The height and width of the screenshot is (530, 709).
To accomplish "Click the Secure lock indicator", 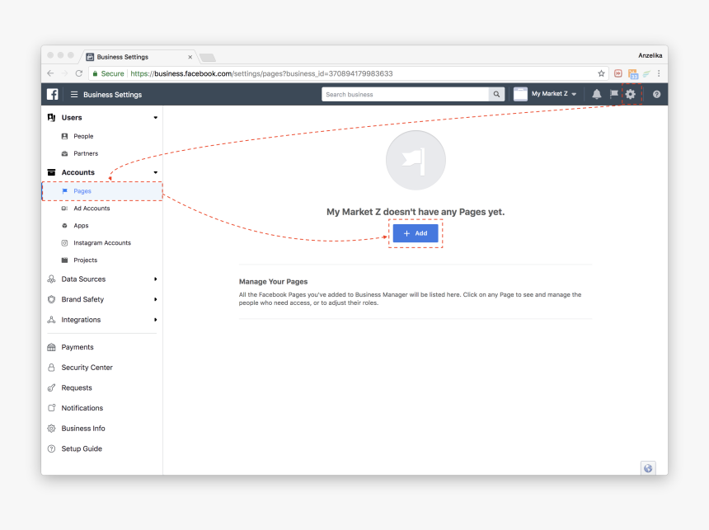I will pyautogui.click(x=109, y=73).
